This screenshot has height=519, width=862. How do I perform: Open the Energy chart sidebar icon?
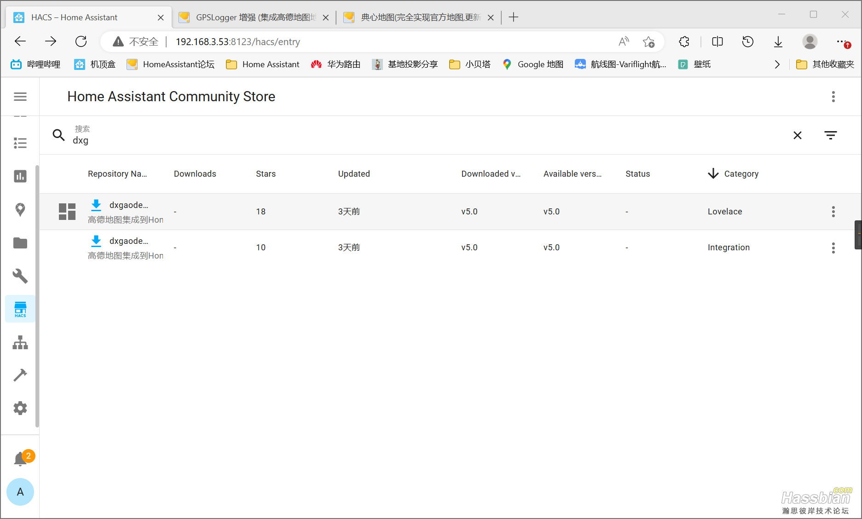[x=20, y=176]
